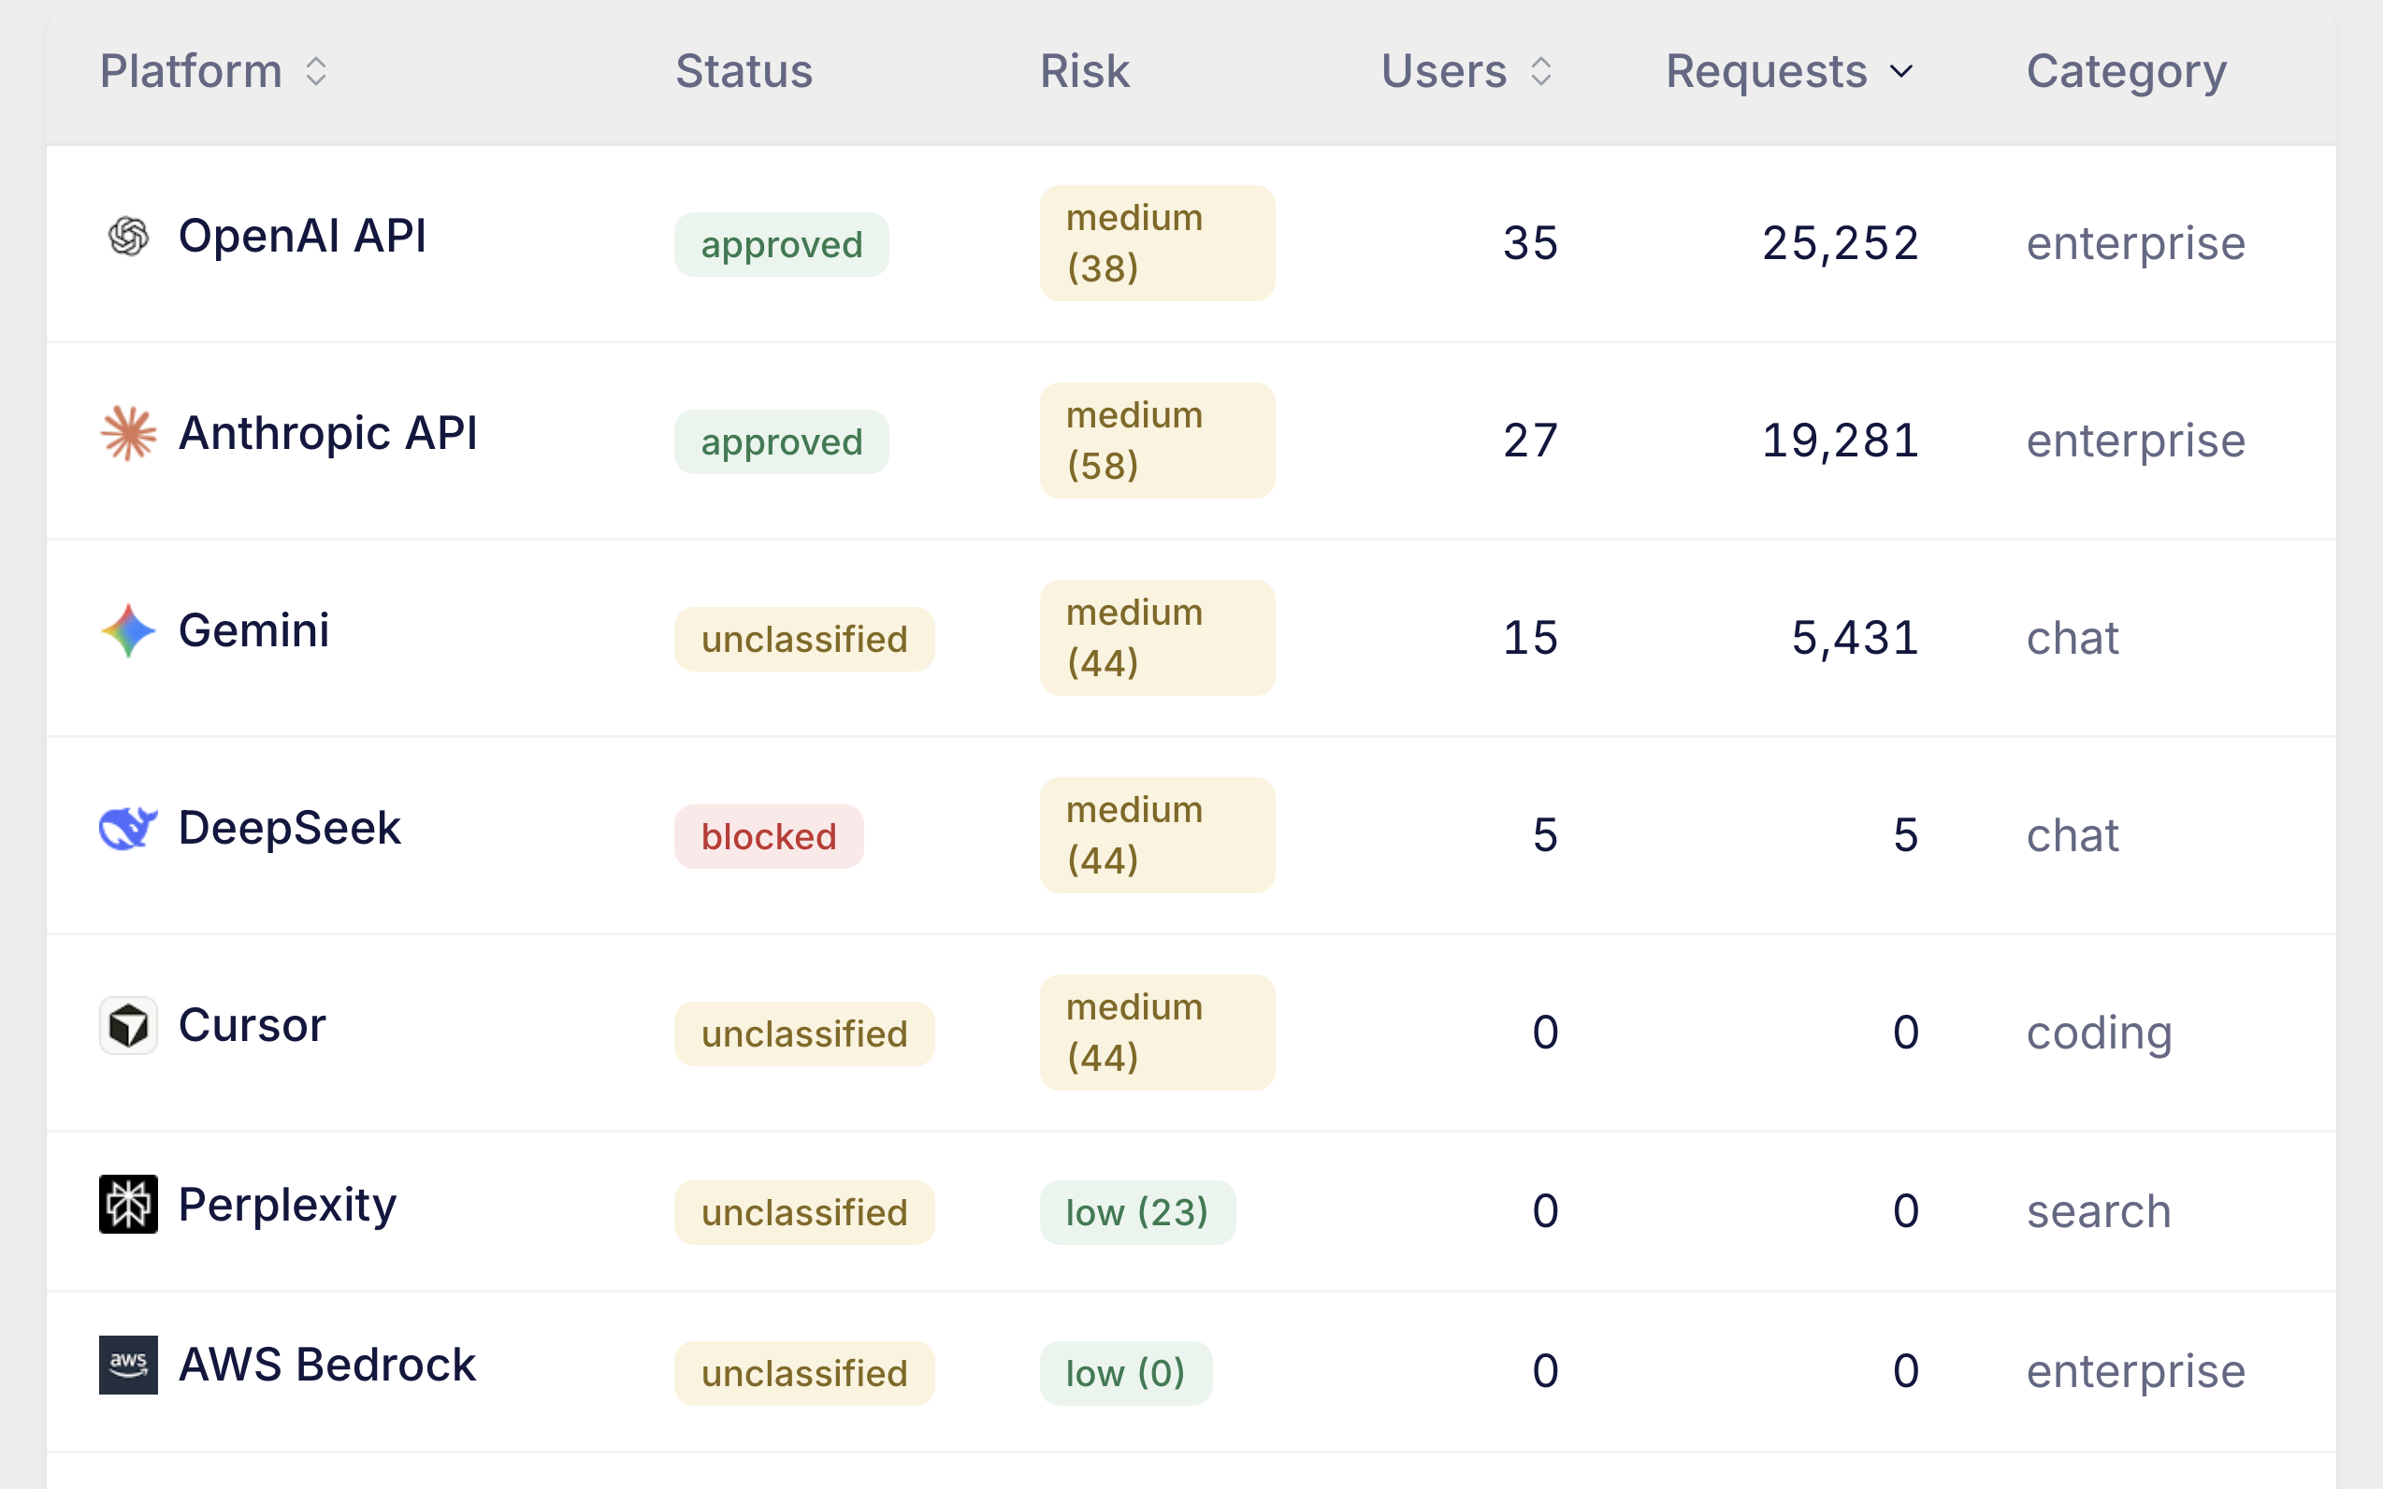The width and height of the screenshot is (2383, 1489).
Task: Click the Platform column header label
Action: (x=191, y=71)
